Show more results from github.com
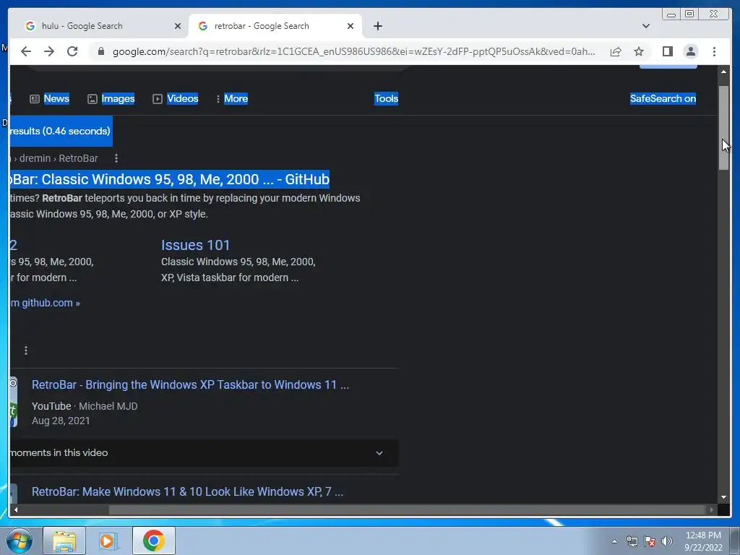 46,303
